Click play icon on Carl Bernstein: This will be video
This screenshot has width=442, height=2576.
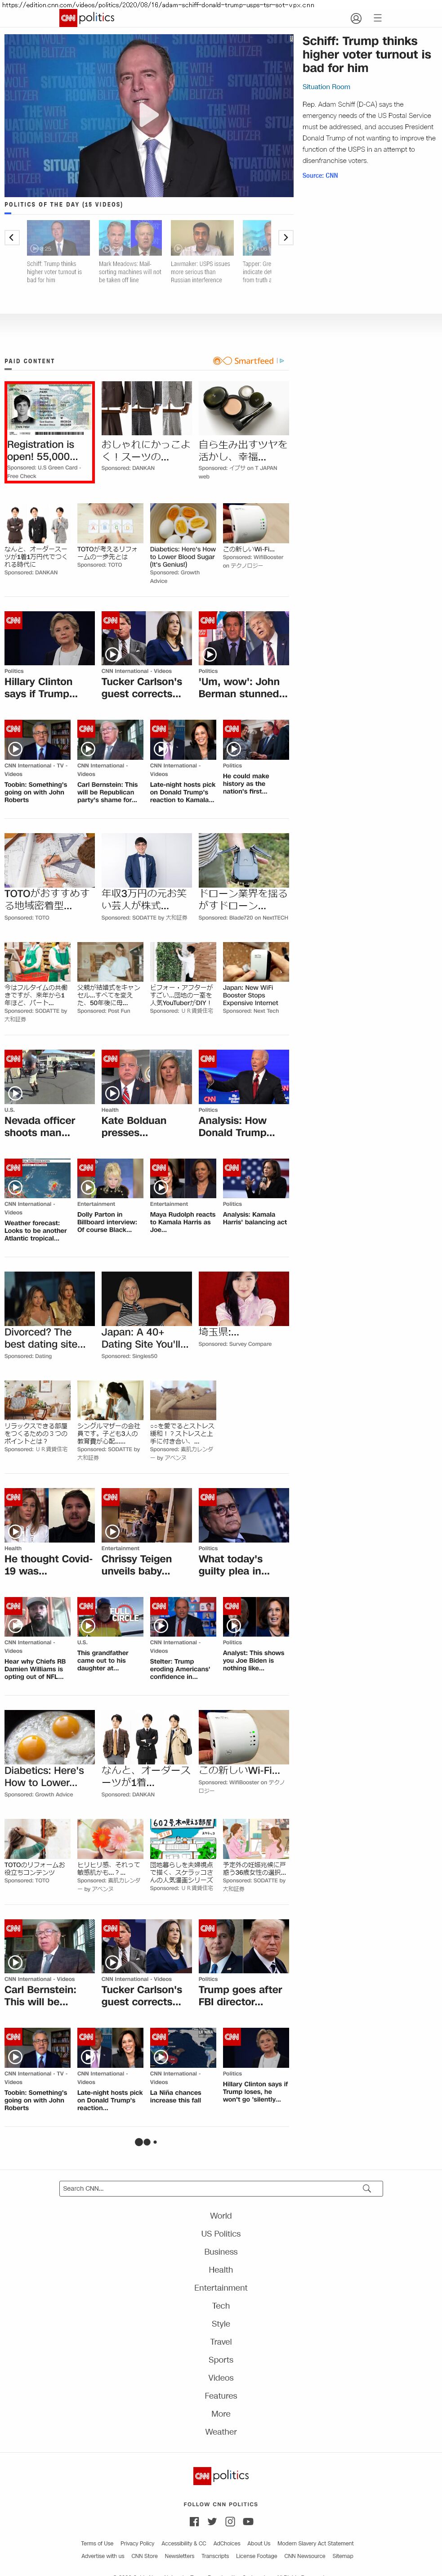tap(15, 1963)
